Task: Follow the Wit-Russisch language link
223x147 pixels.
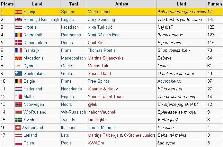Action: click(73, 112)
